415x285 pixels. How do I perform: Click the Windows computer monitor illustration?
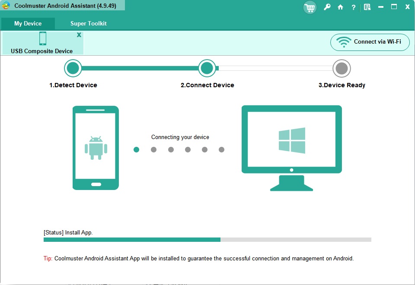pos(292,148)
